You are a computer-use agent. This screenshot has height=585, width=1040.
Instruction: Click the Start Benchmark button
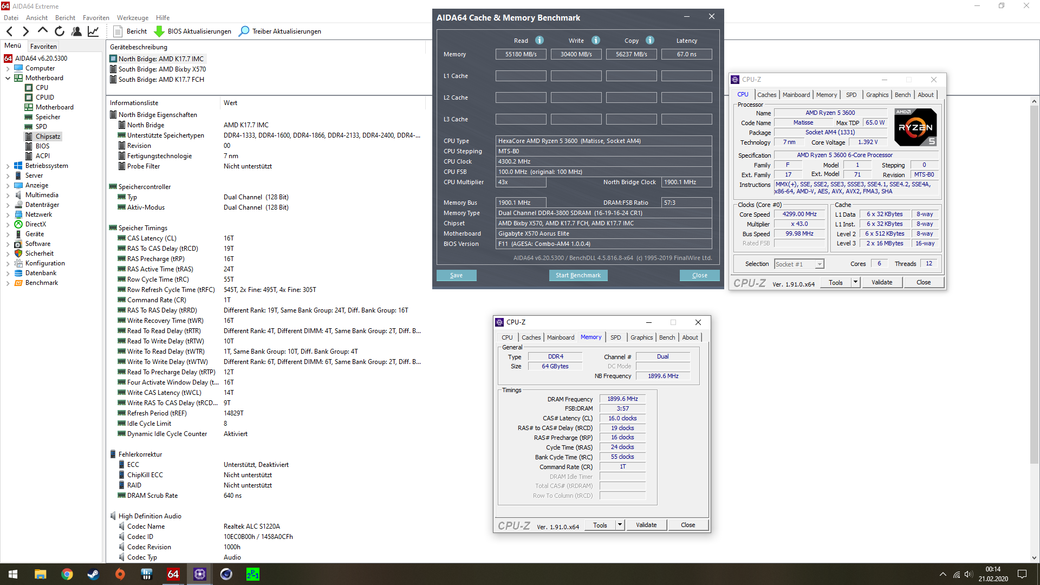578,275
